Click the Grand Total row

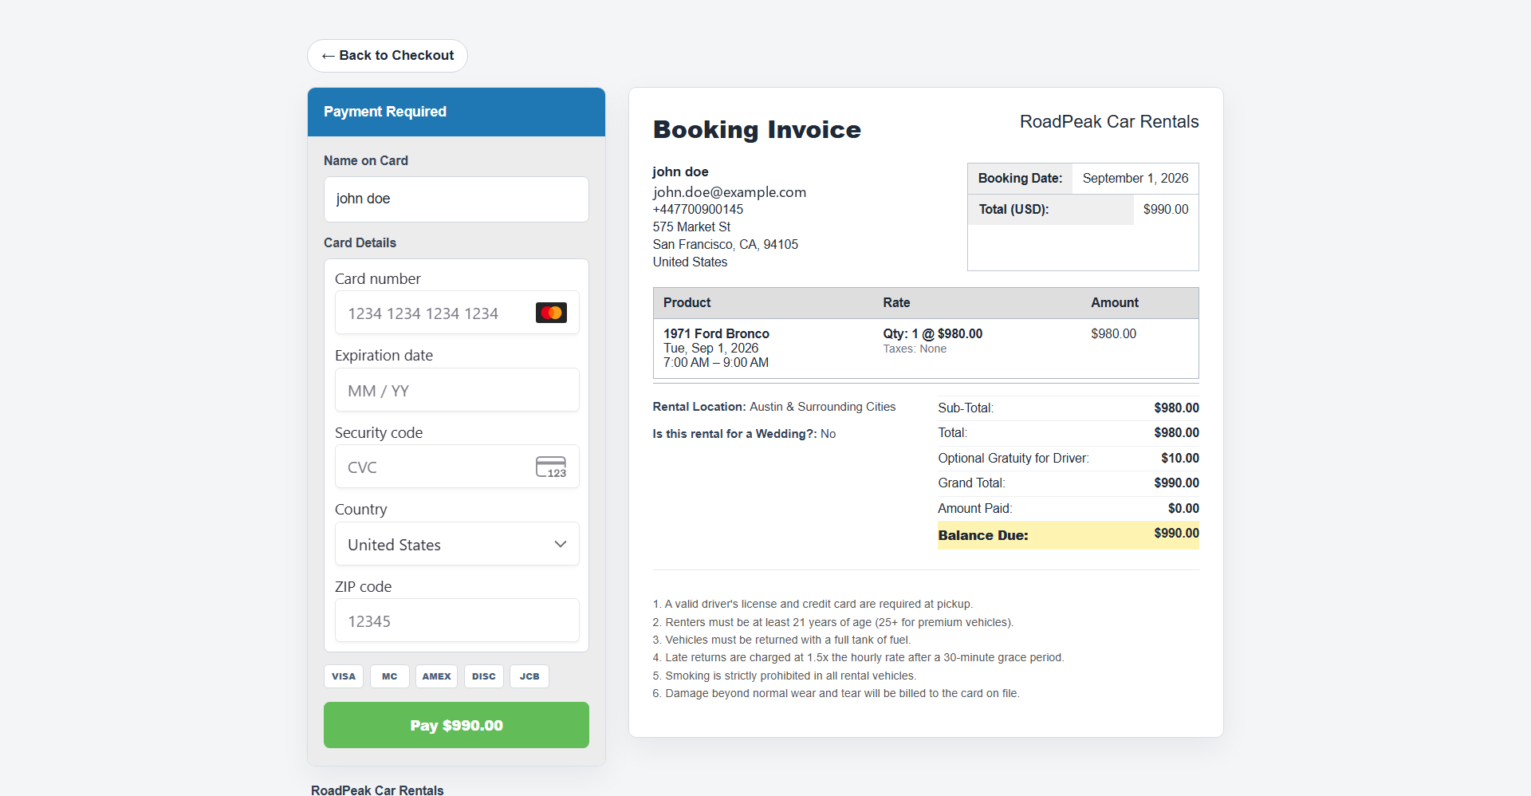1069,483
